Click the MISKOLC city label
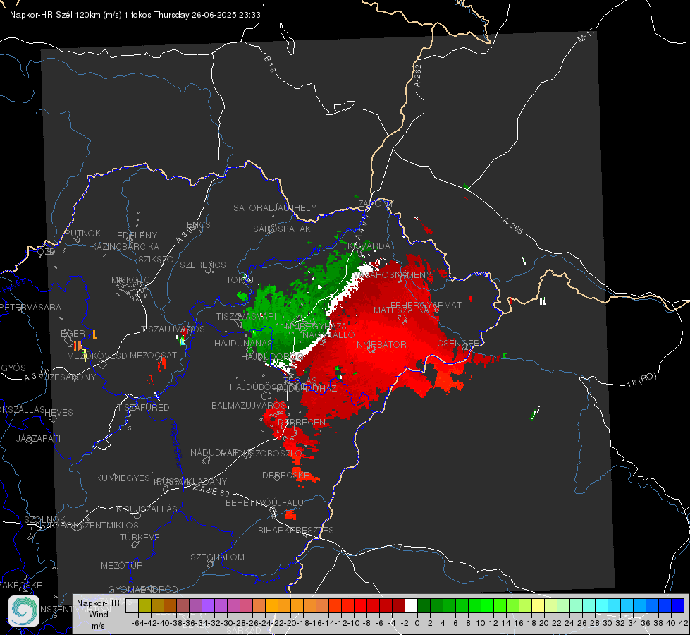 pos(130,280)
